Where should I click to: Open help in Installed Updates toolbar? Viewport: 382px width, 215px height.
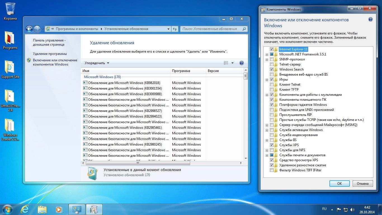click(x=242, y=63)
